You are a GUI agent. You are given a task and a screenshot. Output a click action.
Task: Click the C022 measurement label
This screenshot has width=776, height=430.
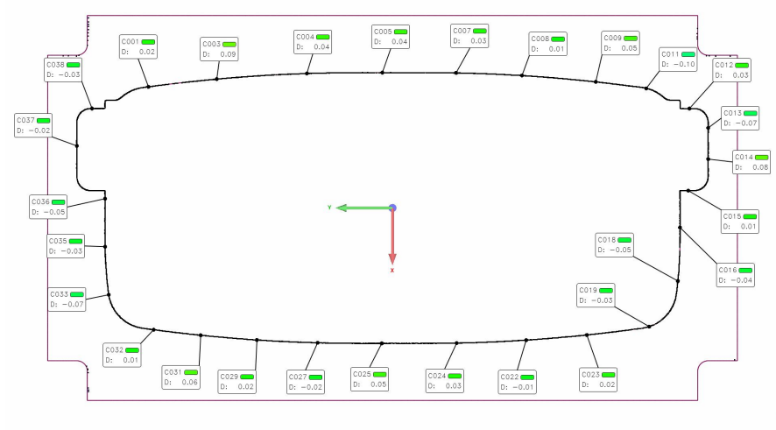click(x=516, y=381)
